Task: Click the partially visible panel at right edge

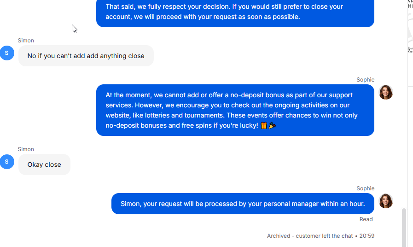Action: pyautogui.click(x=410, y=26)
